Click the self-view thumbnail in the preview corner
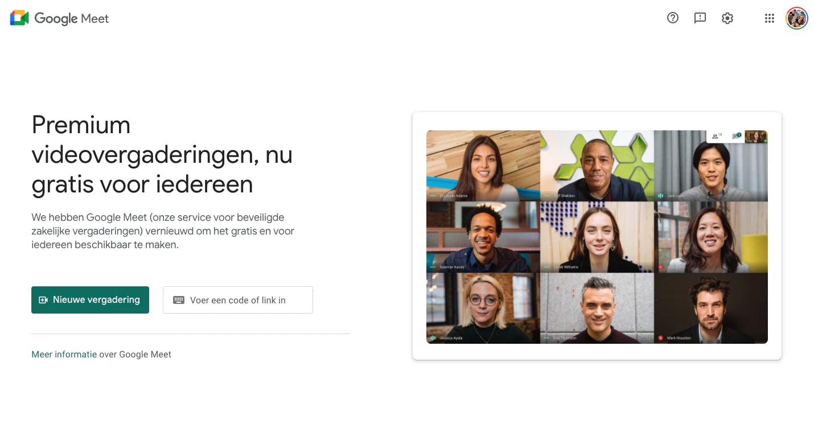The image size is (814, 432). pyautogui.click(x=756, y=137)
